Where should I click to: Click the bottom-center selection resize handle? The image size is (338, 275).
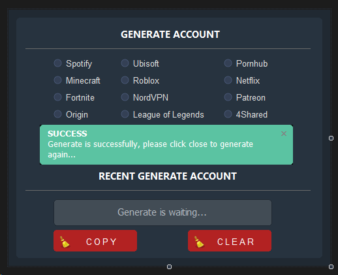coord(169,267)
